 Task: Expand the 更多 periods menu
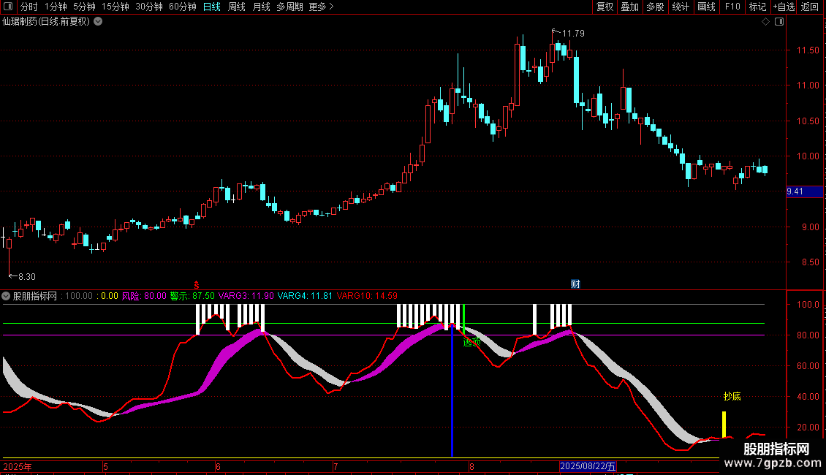pos(321,7)
